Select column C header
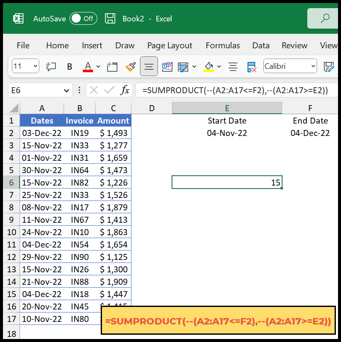Viewport: 341px width, 342px height. (114, 108)
